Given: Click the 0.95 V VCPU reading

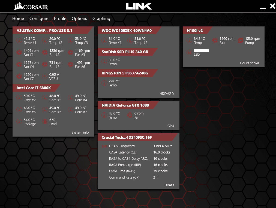Looking at the screenshot, I should coord(54,75).
